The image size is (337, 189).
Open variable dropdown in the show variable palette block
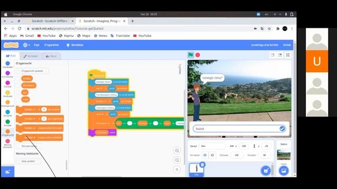30,128
